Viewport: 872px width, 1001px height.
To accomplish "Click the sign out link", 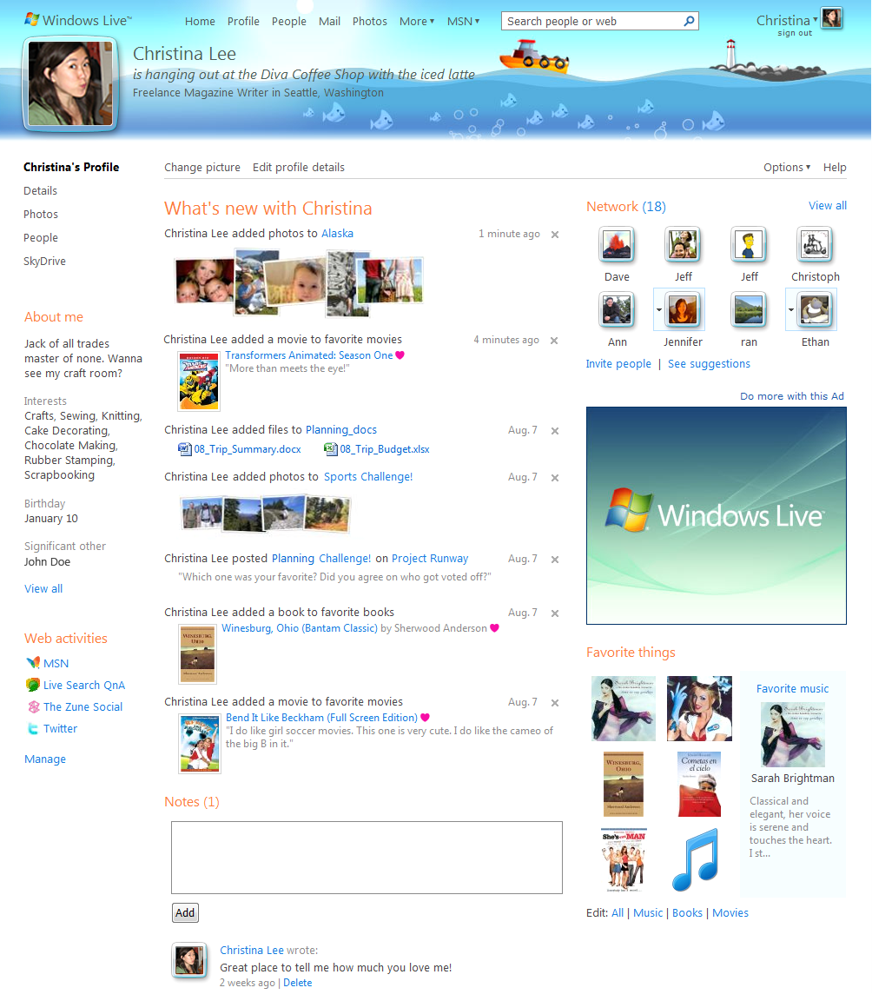I will click(795, 33).
